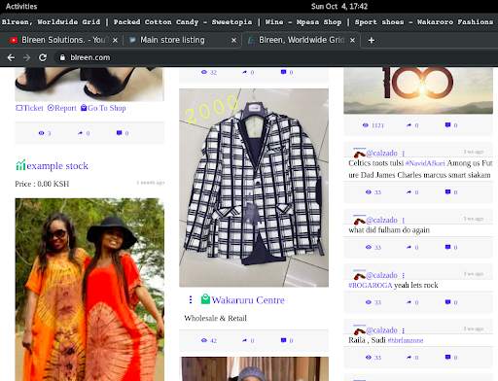Click the views eye icon showing 3
The height and width of the screenshot is (381, 498).
41,133
